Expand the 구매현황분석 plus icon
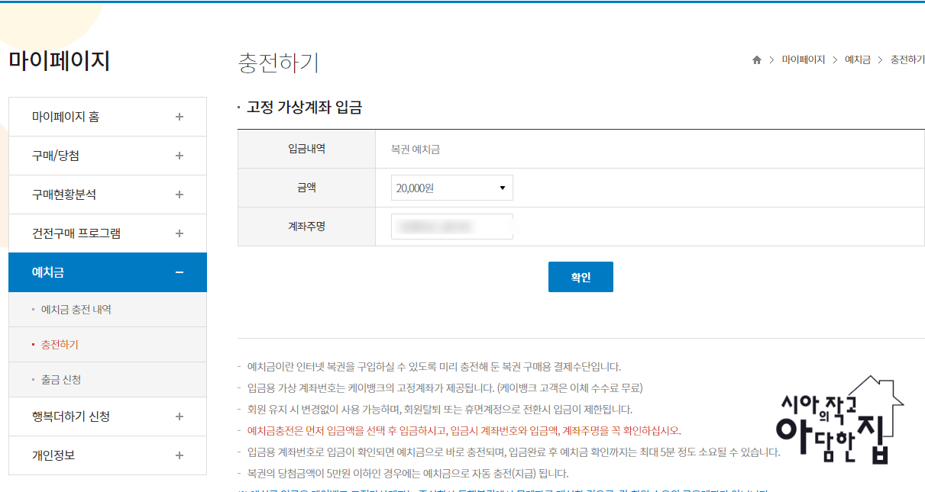Screen dimensions: 925x492 tap(180, 195)
